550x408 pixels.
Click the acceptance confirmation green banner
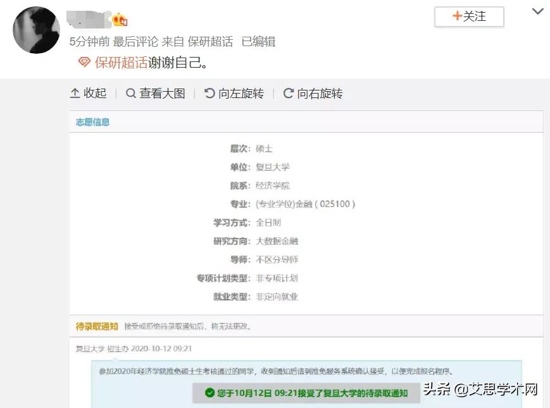304,393
